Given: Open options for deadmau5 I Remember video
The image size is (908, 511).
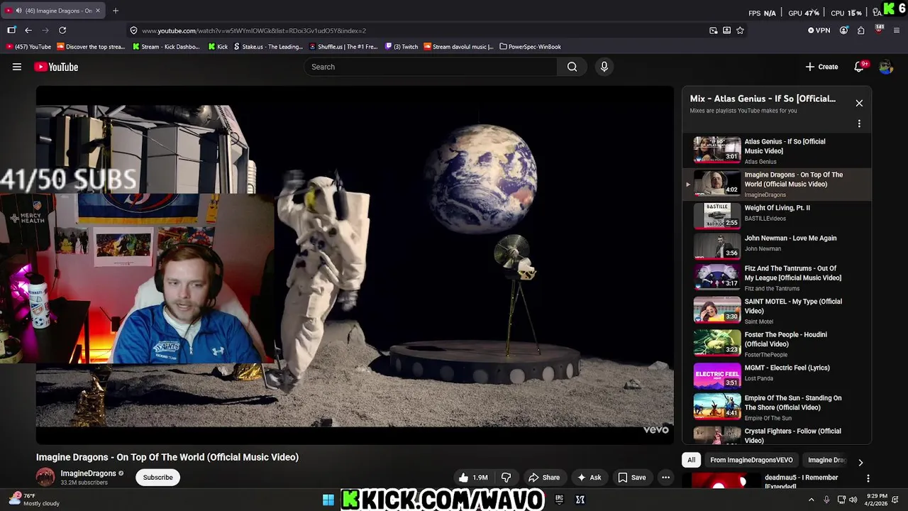Looking at the screenshot, I should (x=868, y=478).
